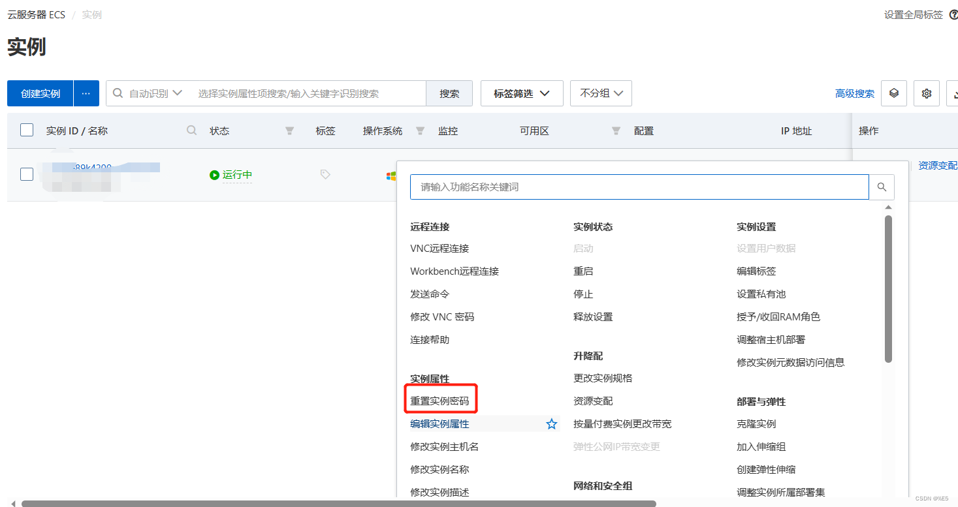Open the layers icon next to 高级搜索

click(894, 93)
